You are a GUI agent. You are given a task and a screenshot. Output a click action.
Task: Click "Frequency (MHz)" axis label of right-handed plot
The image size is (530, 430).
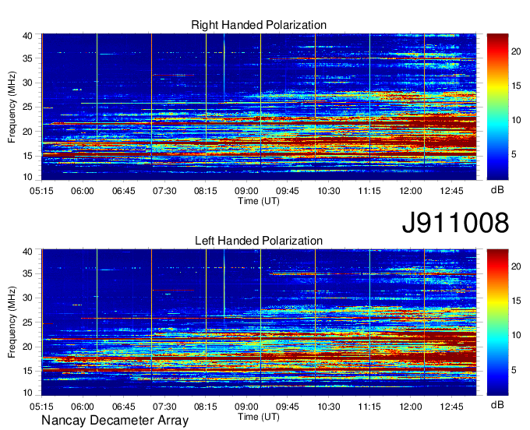click(x=12, y=107)
